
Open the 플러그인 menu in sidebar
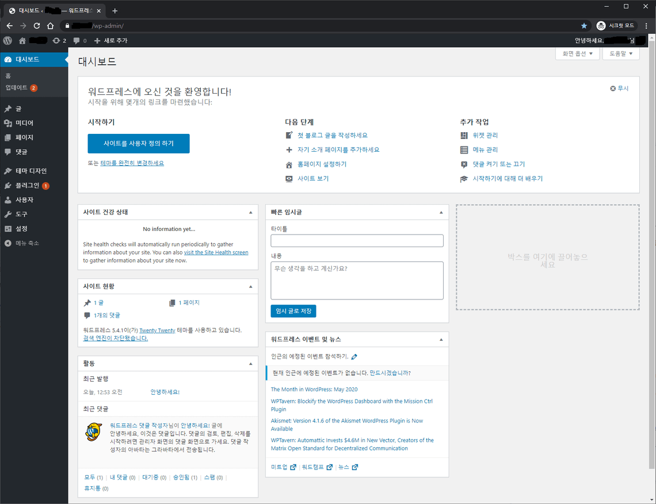[27, 186]
